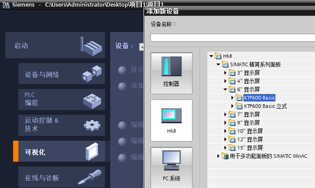Select the 15'' 显示屏 folder item
315x188 pixels.
coord(250,148)
